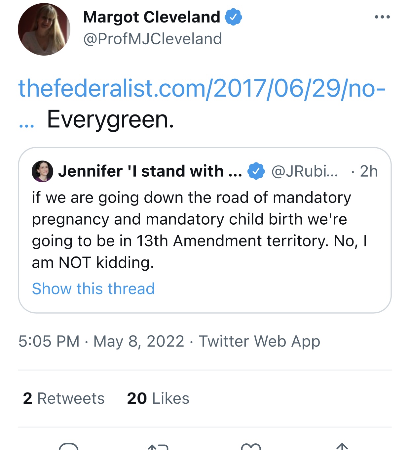Click Show this thread link
This screenshot has width=410, height=450.
(x=93, y=289)
